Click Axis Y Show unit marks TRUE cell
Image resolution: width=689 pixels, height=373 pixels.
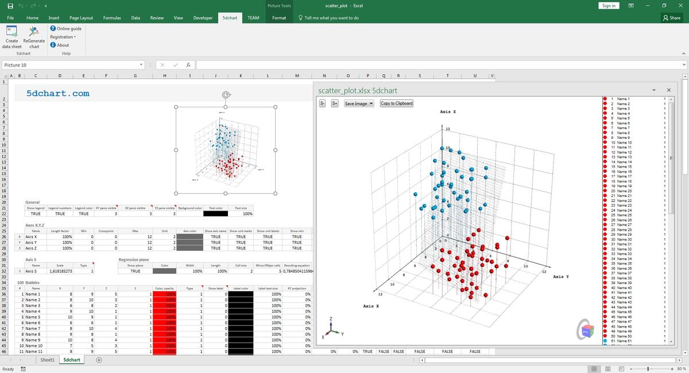pos(241,242)
